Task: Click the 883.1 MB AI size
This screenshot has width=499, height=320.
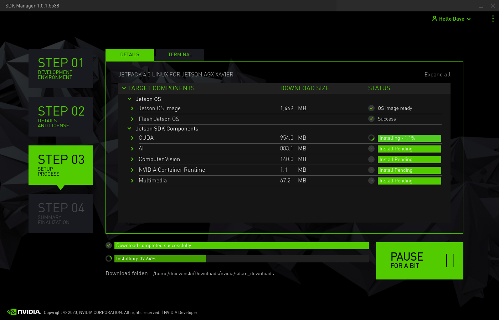Action: 293,149
